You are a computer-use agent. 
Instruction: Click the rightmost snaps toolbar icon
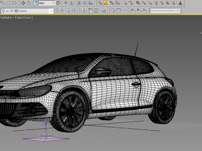(180, 3)
